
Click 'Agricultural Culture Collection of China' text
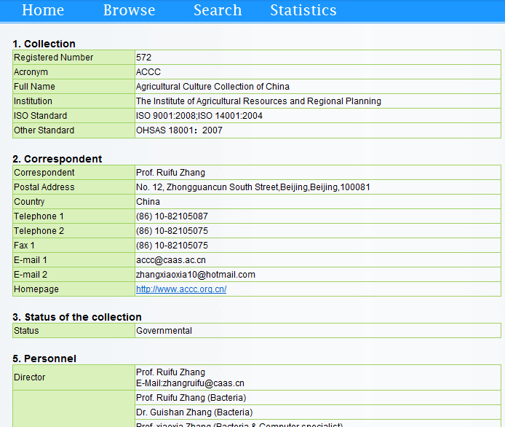(x=212, y=87)
